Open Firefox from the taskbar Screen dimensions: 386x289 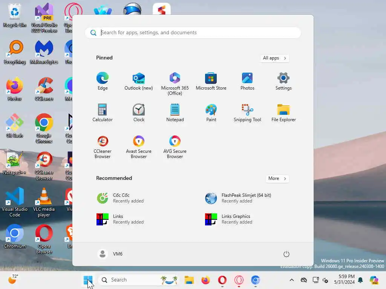coord(205,280)
